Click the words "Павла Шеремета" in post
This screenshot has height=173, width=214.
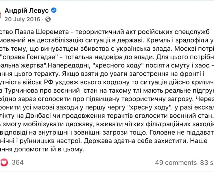[x=42, y=32]
